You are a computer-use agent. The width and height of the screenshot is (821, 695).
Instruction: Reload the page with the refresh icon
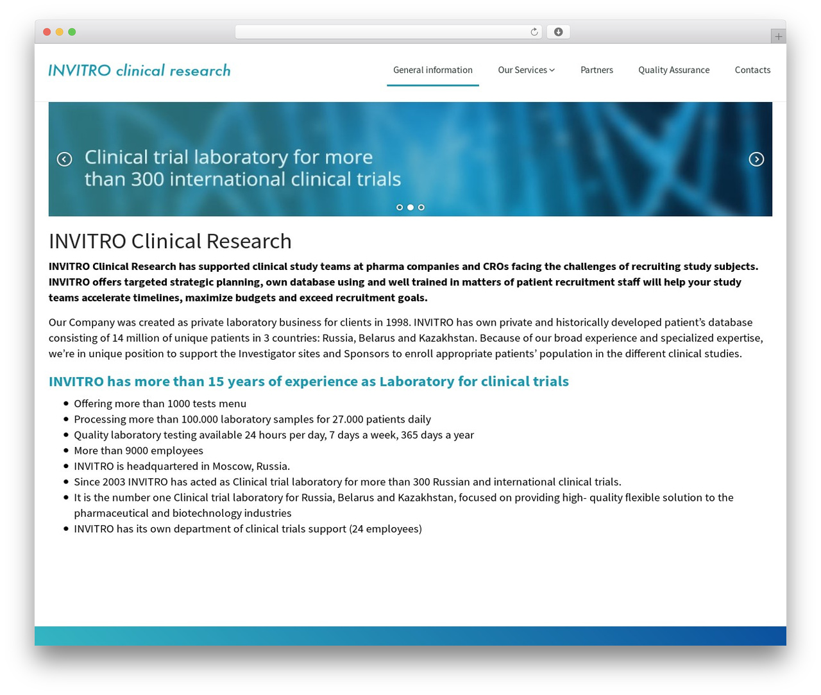pos(534,32)
